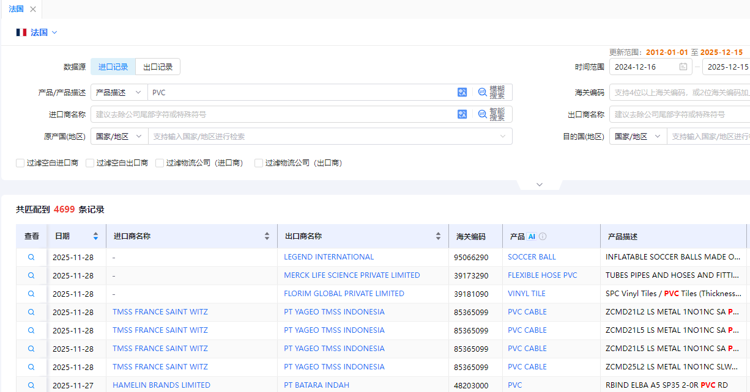This screenshot has width=750, height=392.
Task: Sort by importer name column arrows
Action: [267, 236]
